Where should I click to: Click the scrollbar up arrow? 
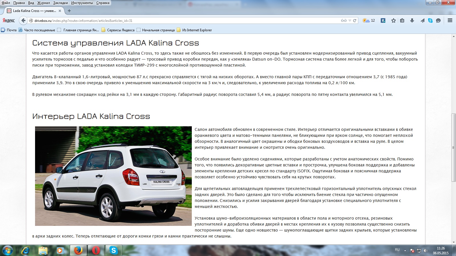pos(453,36)
